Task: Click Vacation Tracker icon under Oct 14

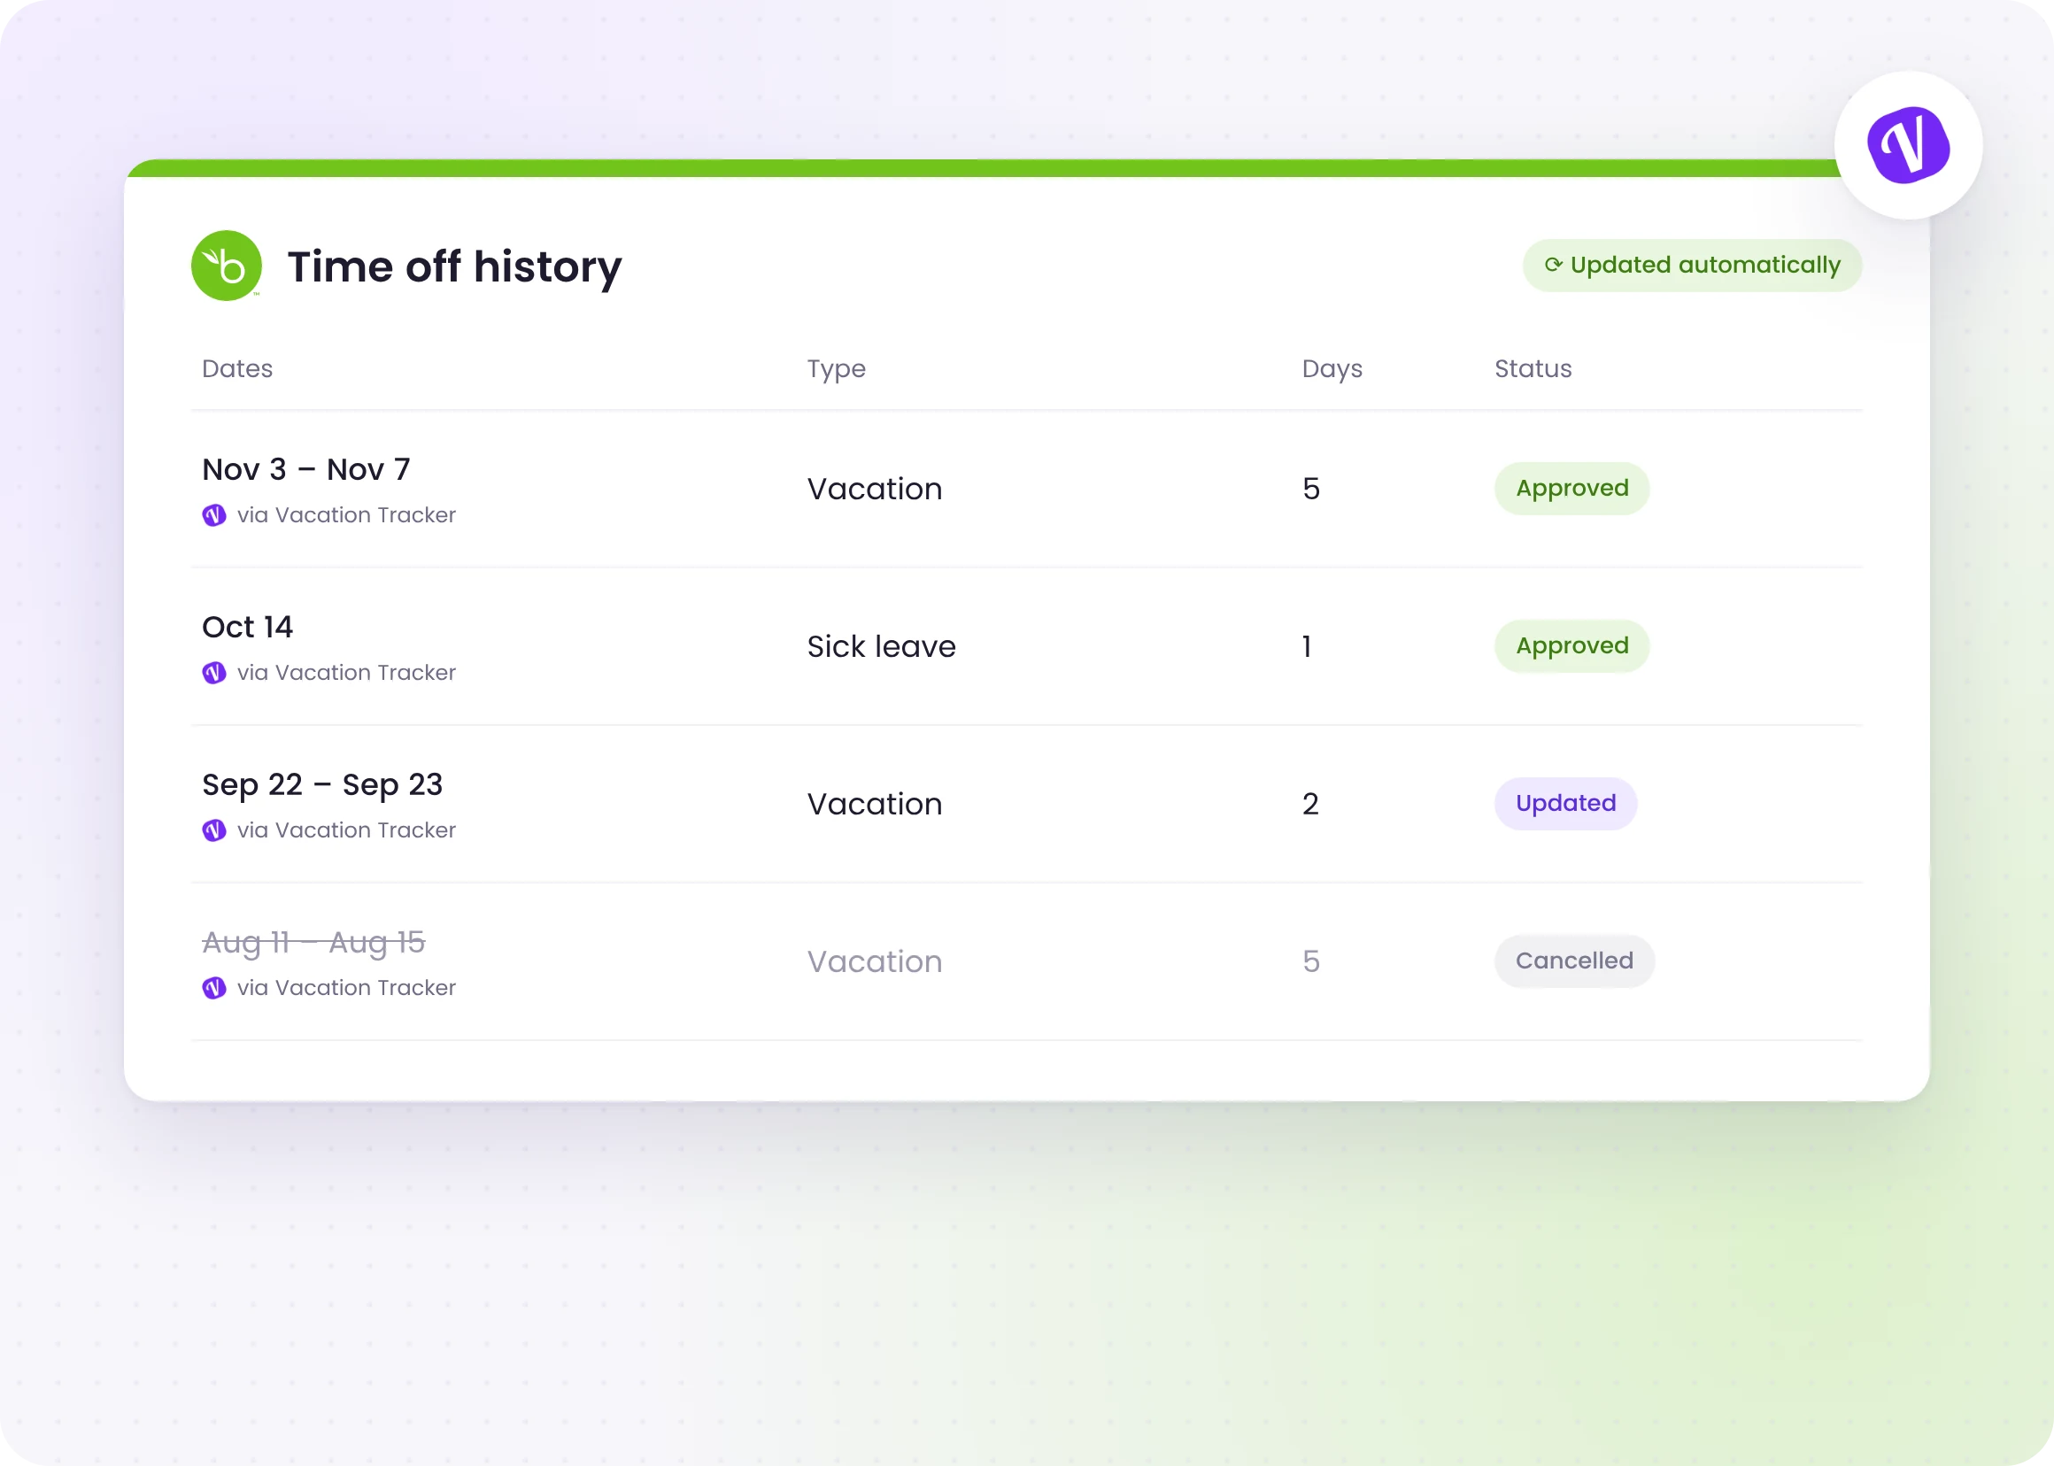Action: pos(214,673)
